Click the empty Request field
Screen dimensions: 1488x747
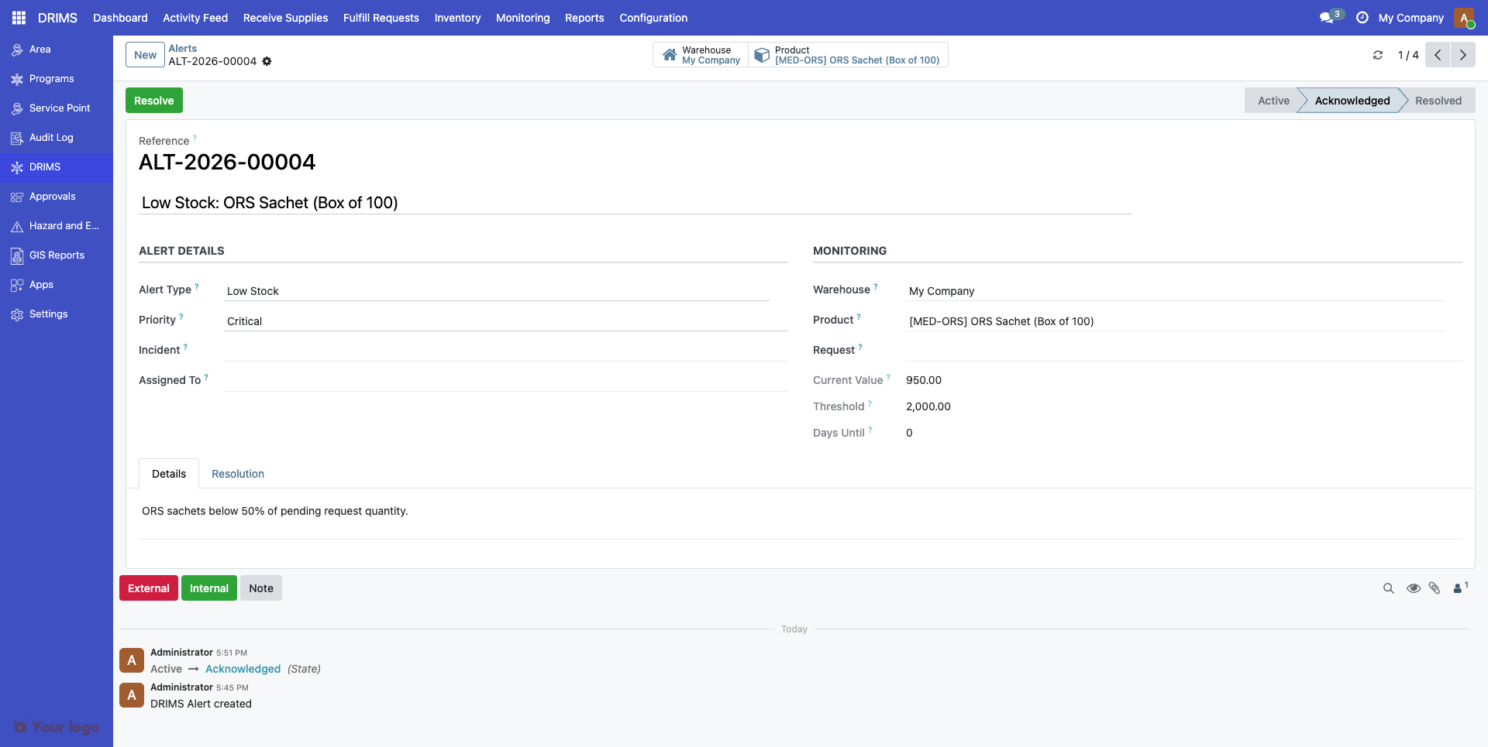point(1183,351)
